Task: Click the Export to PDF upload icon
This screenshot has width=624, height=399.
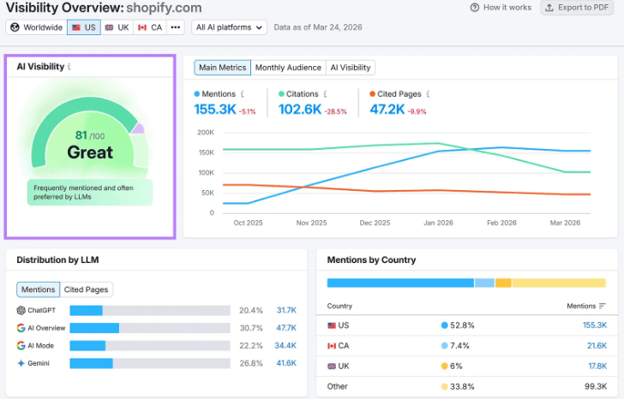Action: pyautogui.click(x=549, y=8)
